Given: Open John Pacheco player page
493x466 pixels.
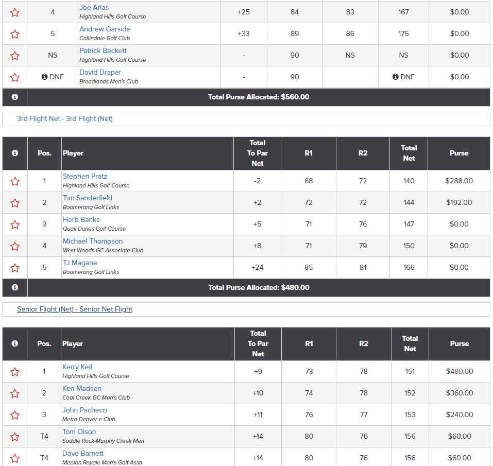Looking at the screenshot, I should pyautogui.click(x=84, y=410).
